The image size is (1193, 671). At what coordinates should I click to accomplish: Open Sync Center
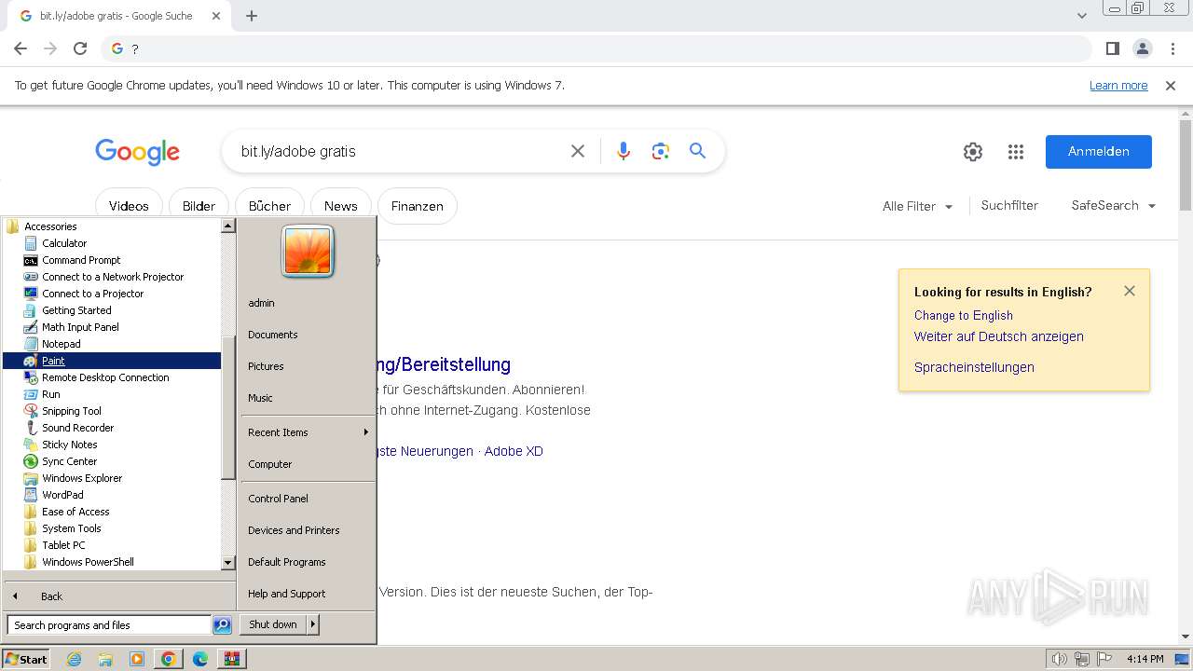pos(69,461)
